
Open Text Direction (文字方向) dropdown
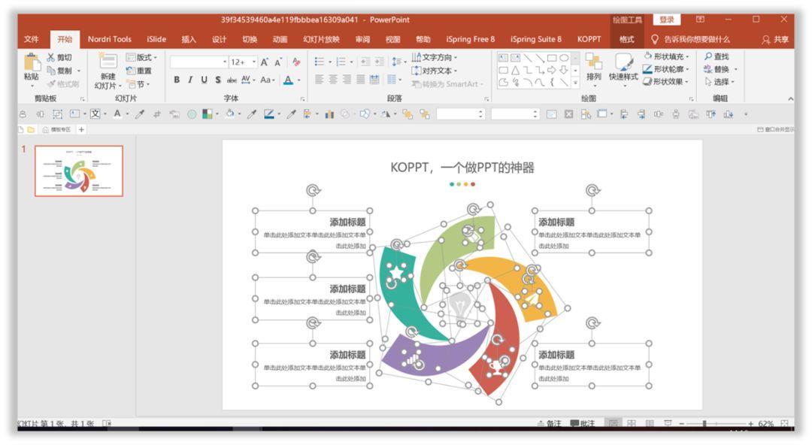click(434, 57)
